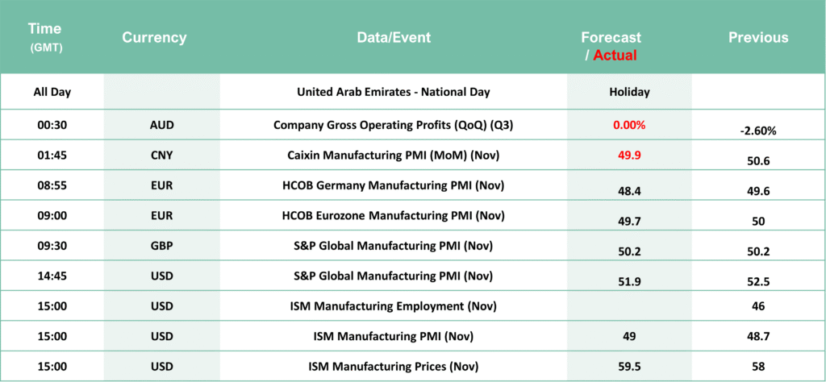Select the Holiday forecast cell
The width and height of the screenshot is (826, 382).
(629, 92)
